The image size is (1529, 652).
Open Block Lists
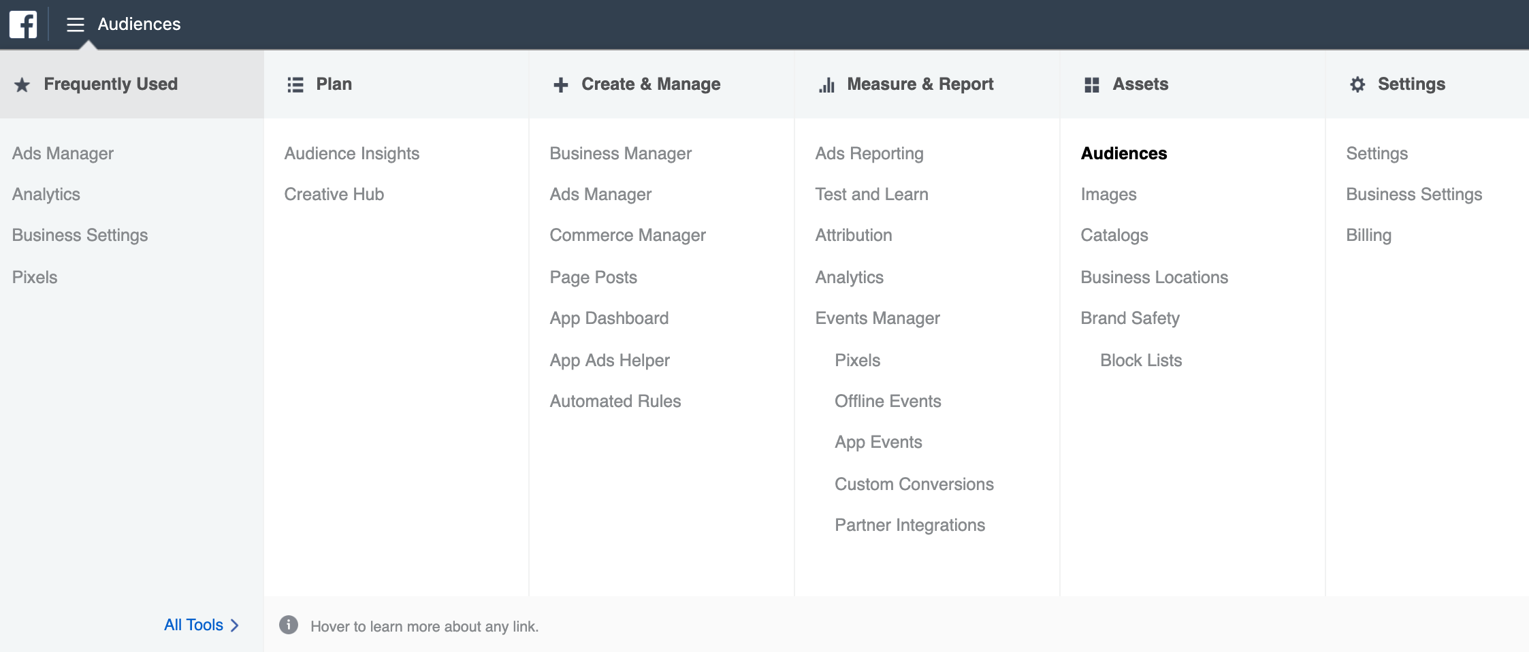(x=1142, y=360)
